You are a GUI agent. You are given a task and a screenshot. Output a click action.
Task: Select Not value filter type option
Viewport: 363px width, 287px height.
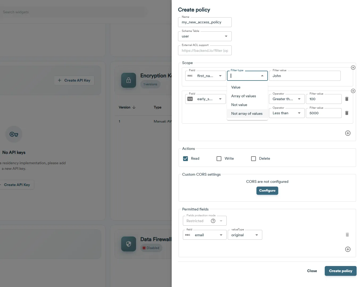coord(247,105)
